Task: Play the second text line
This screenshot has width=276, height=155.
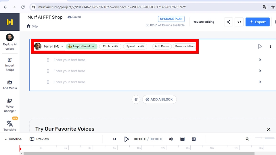Action: tap(260, 71)
